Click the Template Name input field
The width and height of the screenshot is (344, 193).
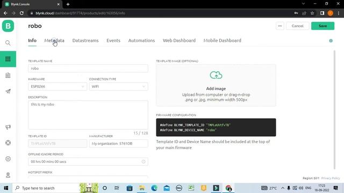(x=88, y=68)
